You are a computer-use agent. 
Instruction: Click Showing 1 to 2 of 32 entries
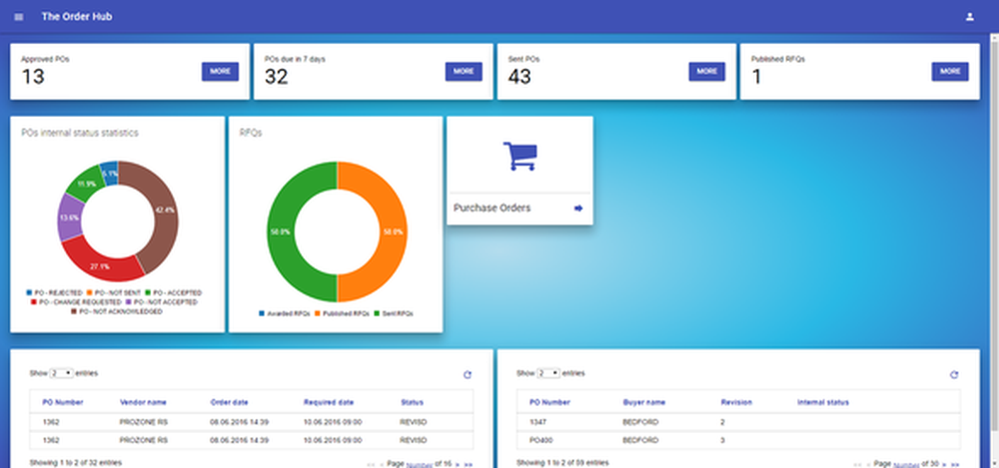(75, 462)
